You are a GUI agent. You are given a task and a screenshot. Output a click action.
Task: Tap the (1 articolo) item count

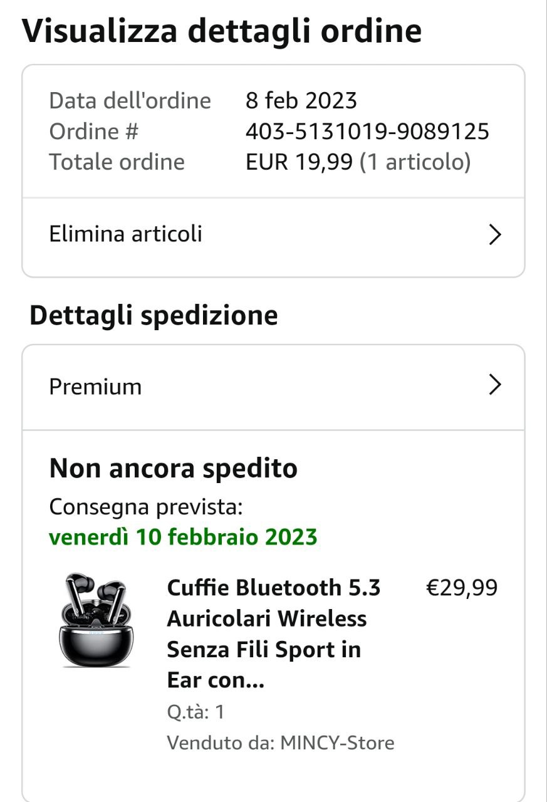(x=415, y=162)
